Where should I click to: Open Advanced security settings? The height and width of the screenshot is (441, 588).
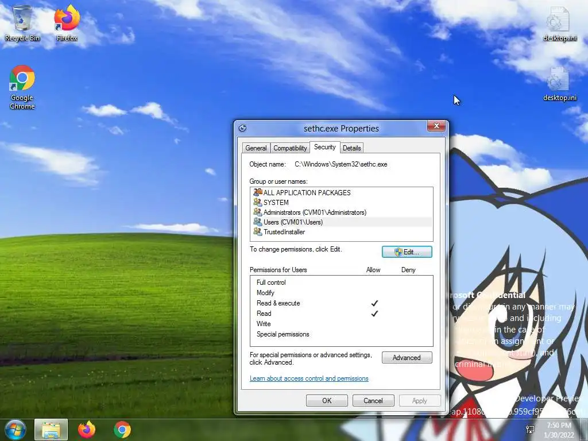coord(407,358)
